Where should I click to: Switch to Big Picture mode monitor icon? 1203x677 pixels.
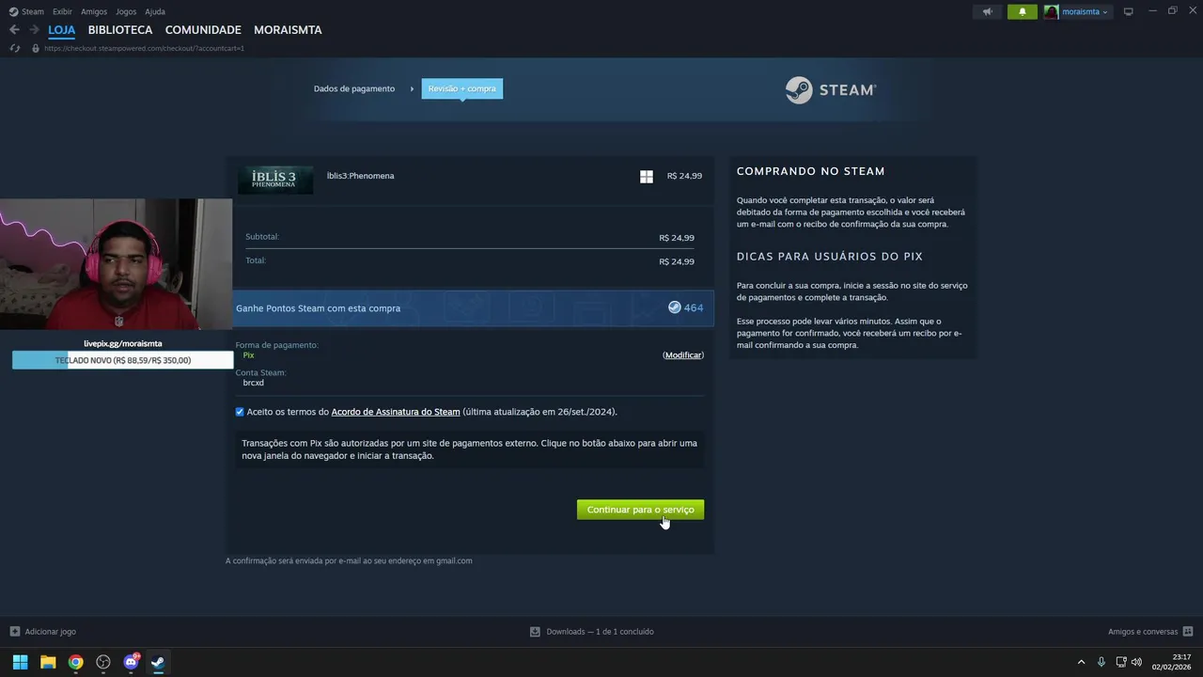1129,11
